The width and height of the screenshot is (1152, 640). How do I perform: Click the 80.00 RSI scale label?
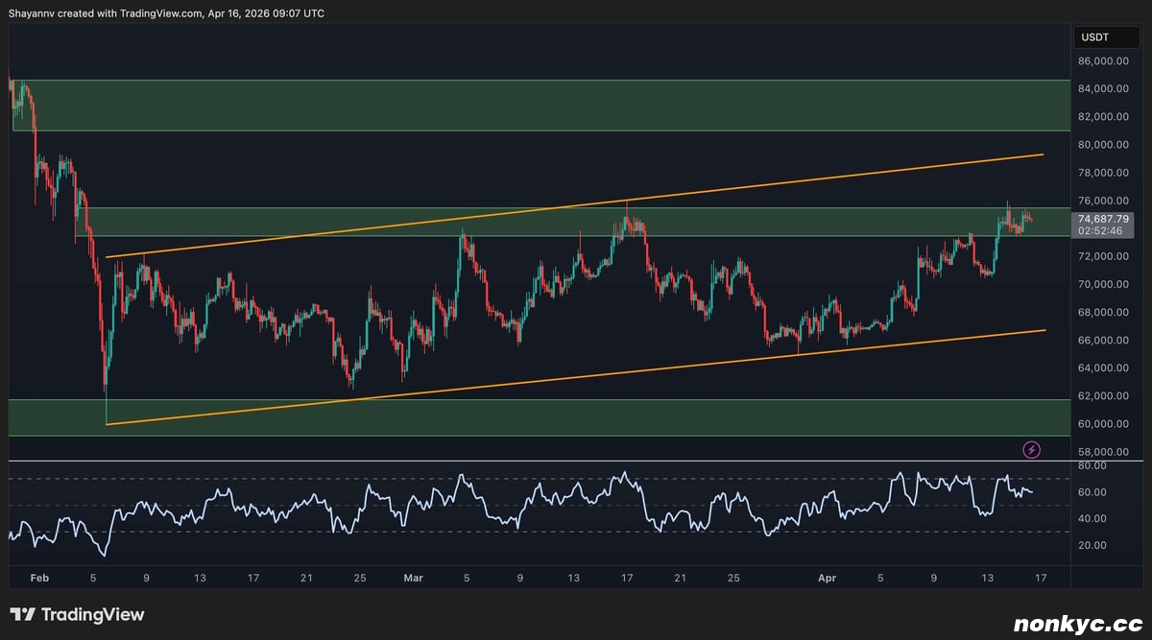click(x=1092, y=466)
